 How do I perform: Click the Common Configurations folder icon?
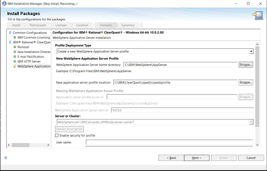coord(10,33)
